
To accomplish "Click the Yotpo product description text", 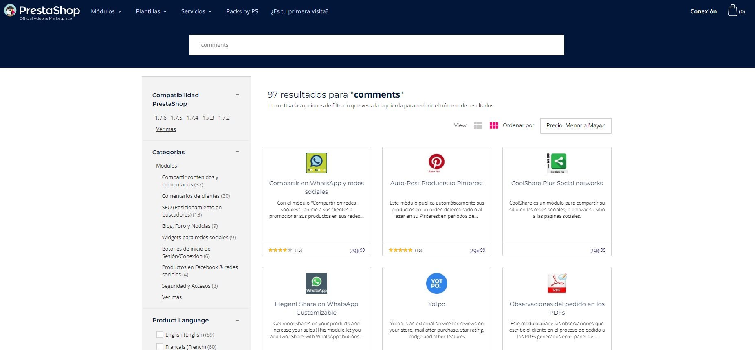I will pos(437,330).
